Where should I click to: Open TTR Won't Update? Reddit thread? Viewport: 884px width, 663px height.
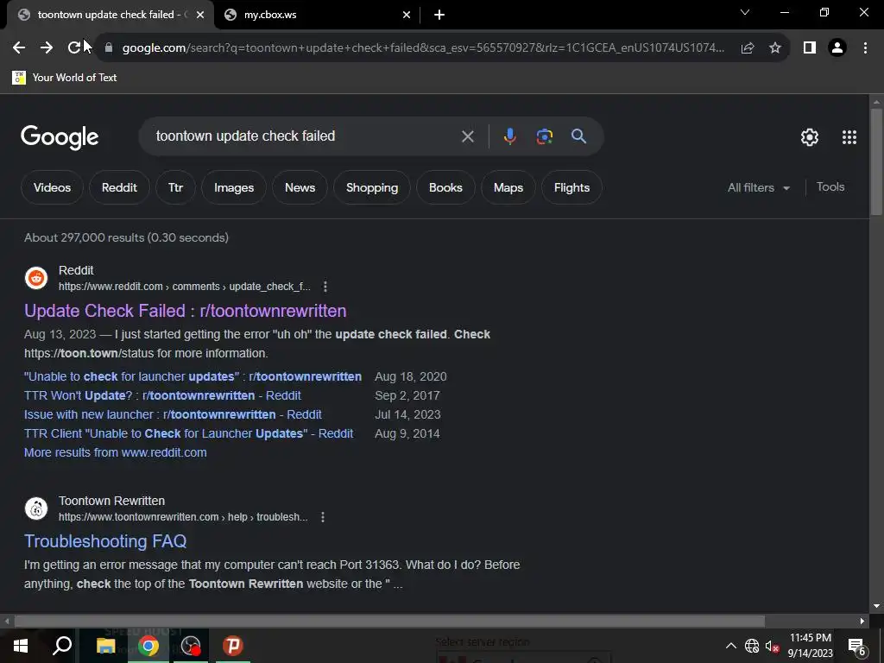tap(162, 395)
